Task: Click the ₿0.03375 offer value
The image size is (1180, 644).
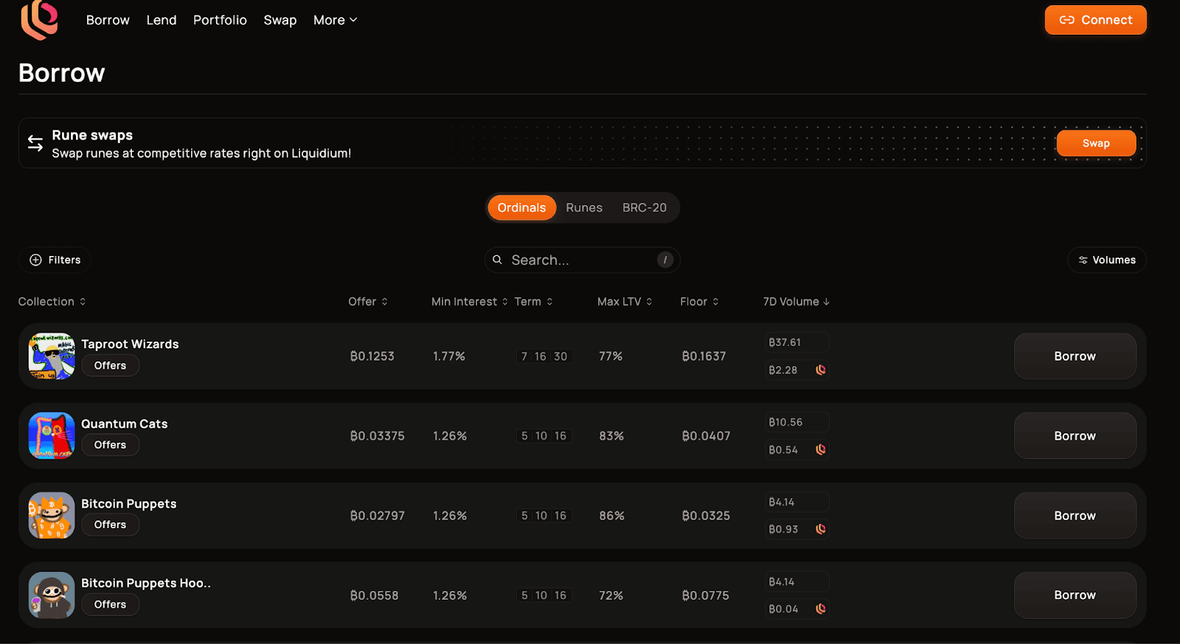Action: (378, 436)
